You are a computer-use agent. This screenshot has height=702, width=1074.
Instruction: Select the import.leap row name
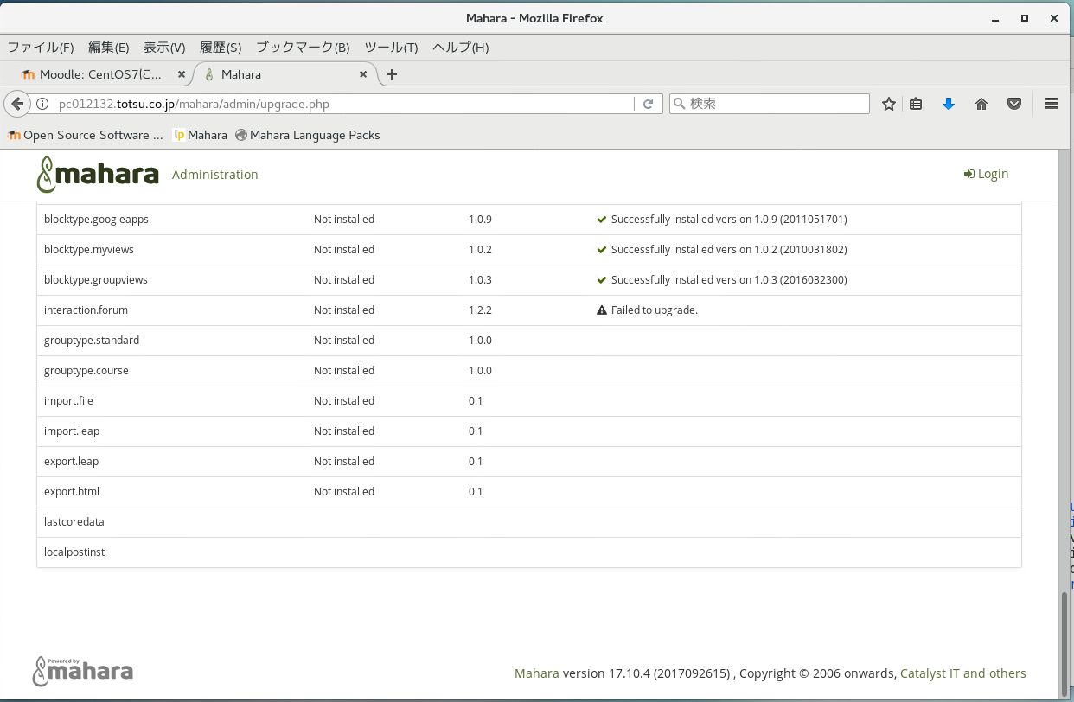point(72,431)
